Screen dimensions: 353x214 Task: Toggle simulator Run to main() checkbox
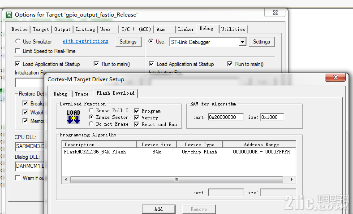coord(96,64)
